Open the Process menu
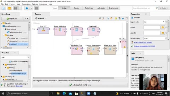The image size is (170, 96). tap(12, 4)
